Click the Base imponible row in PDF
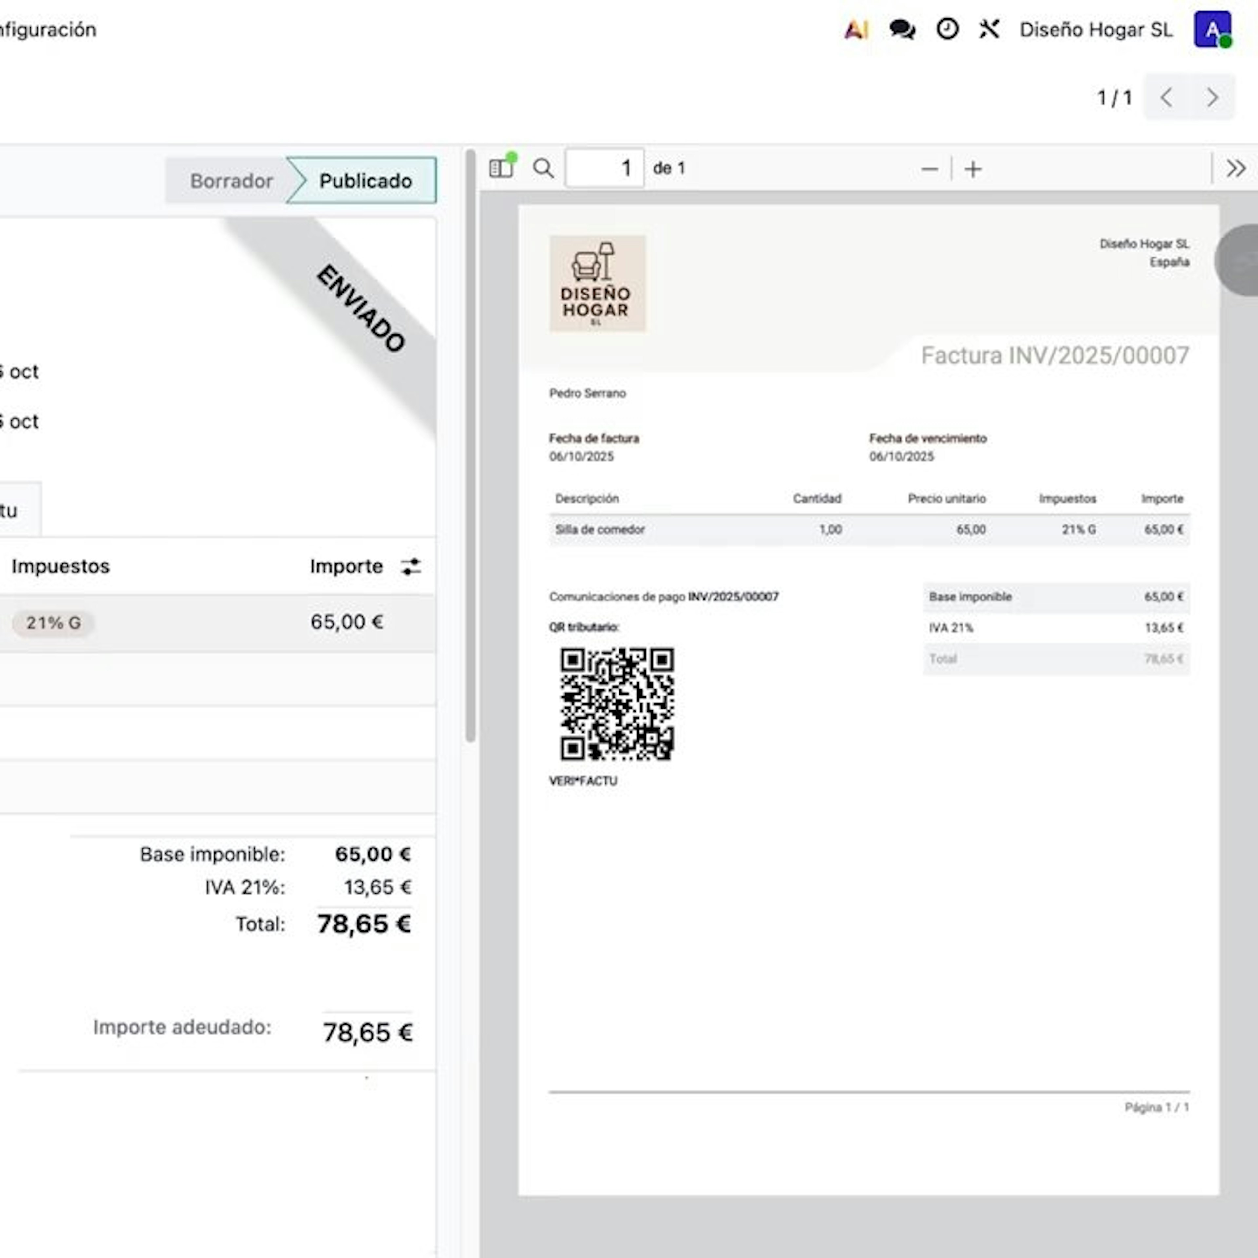The image size is (1258, 1258). (1056, 597)
